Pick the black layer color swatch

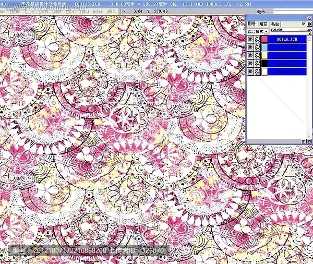click(264, 64)
